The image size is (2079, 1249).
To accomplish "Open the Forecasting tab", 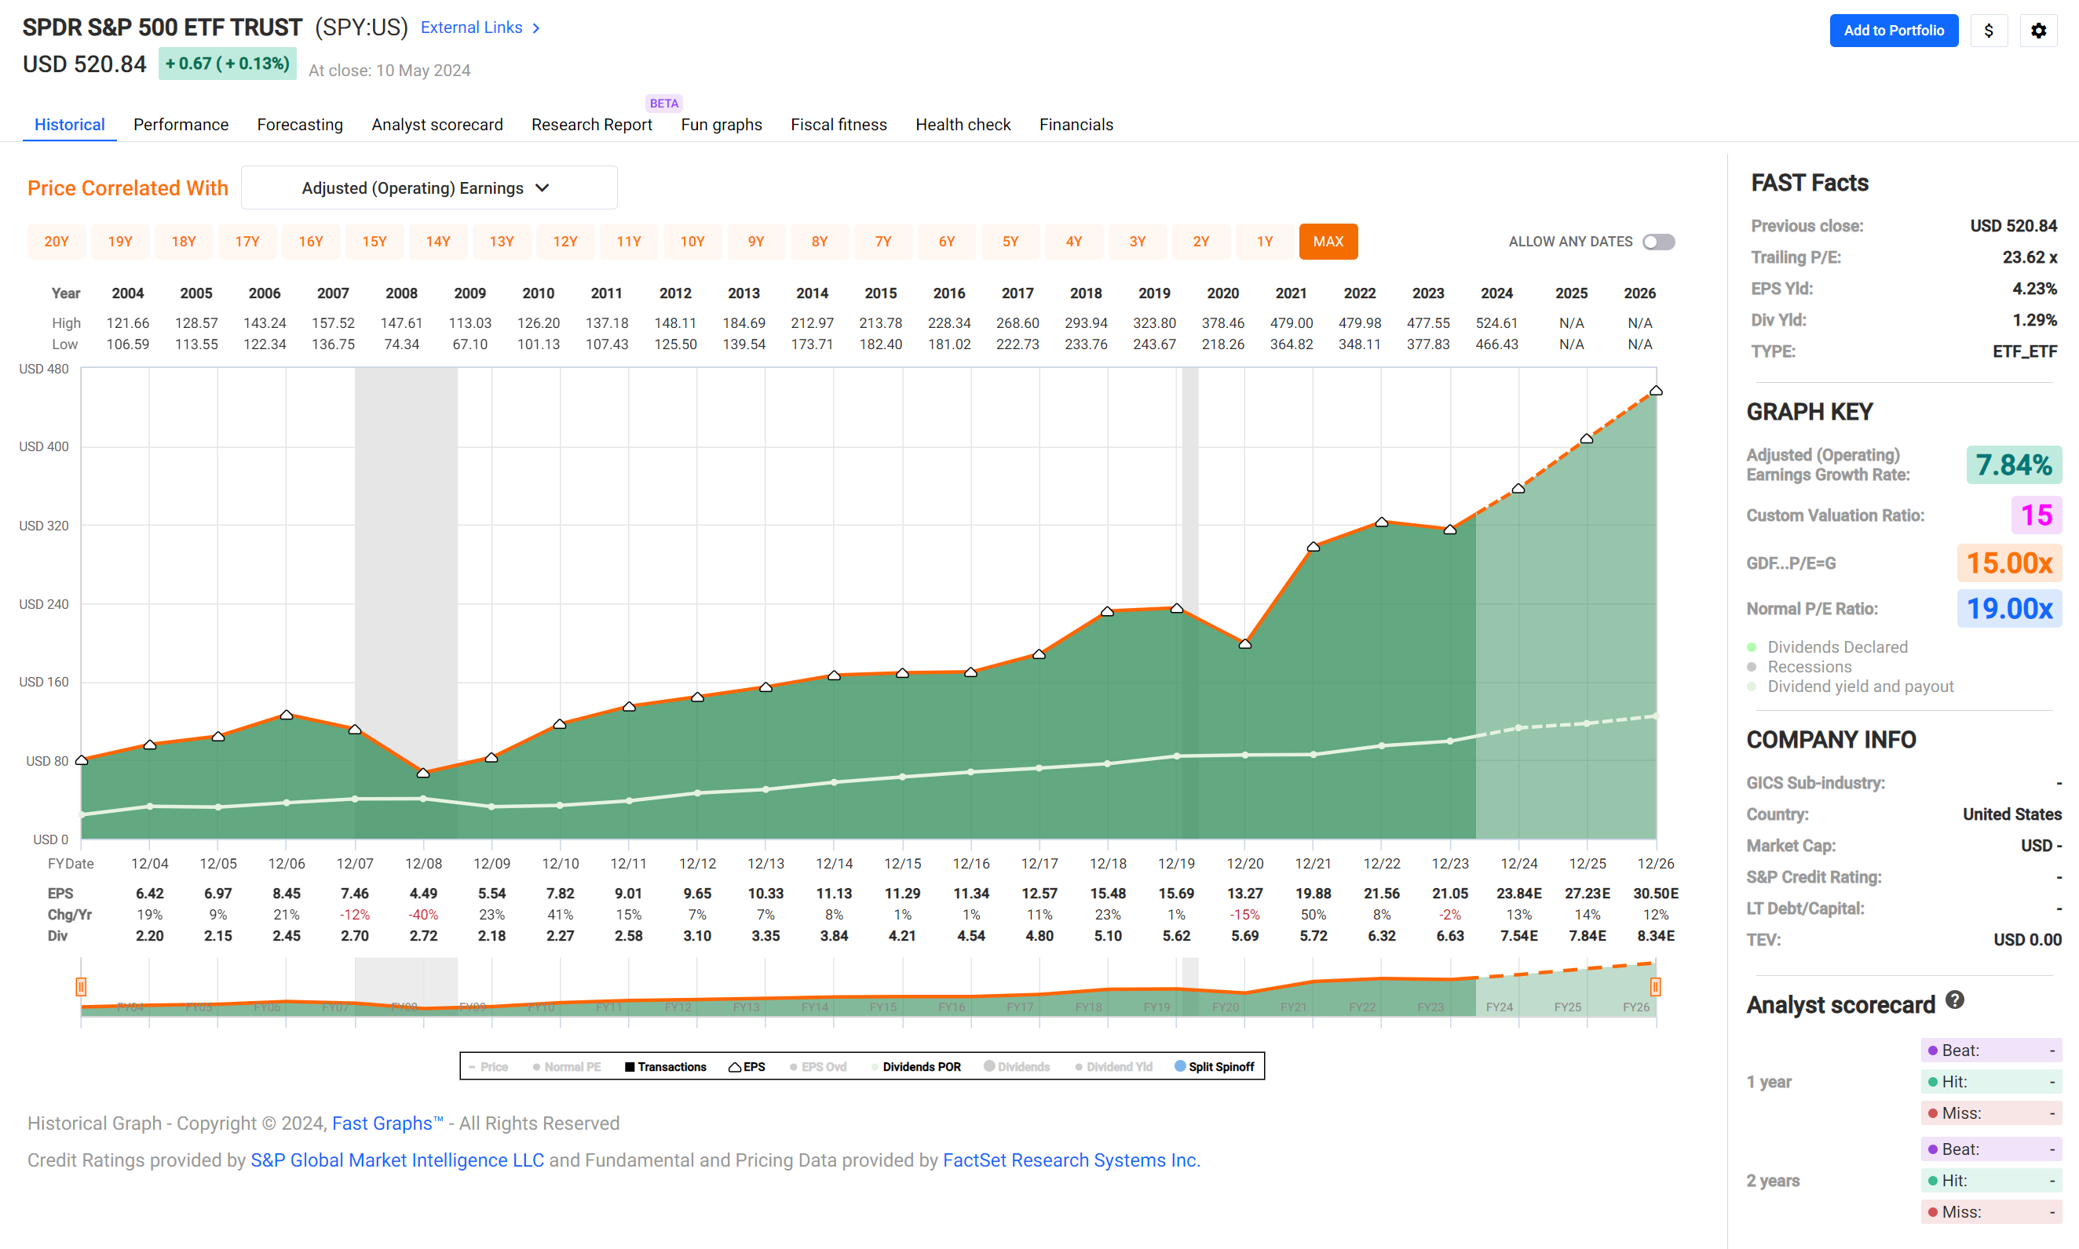I will coord(300,125).
